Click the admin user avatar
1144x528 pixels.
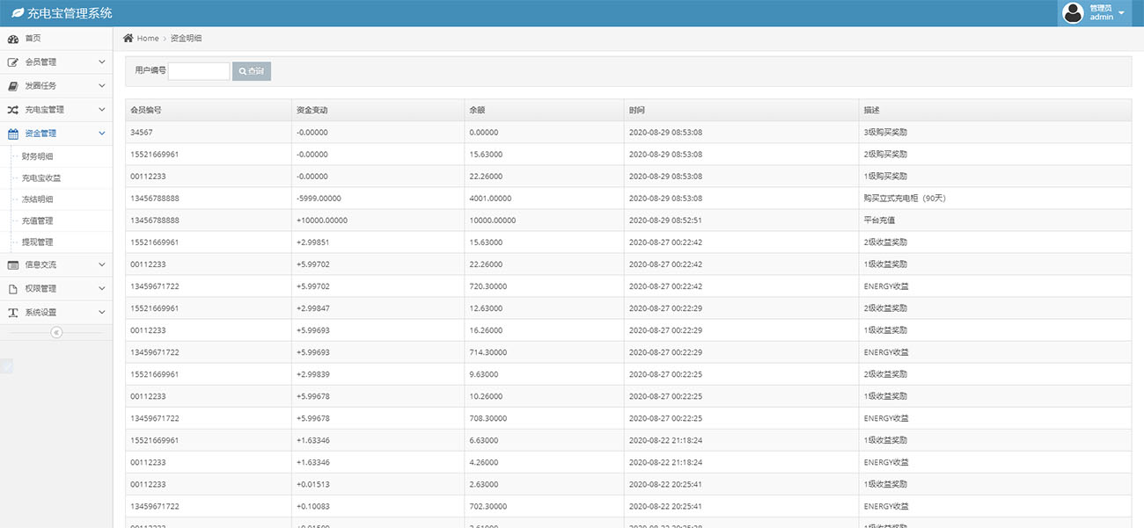(1073, 13)
